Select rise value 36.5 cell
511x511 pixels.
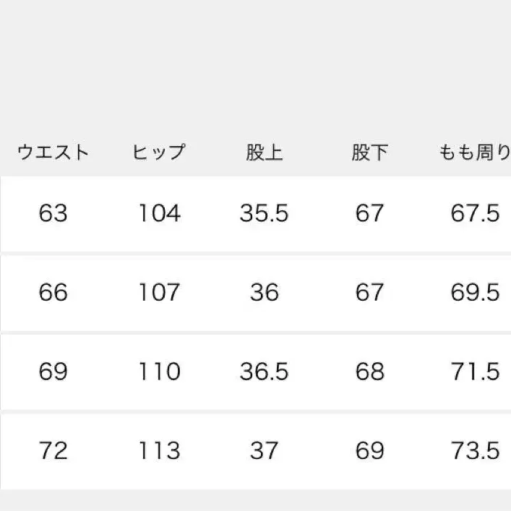point(264,372)
